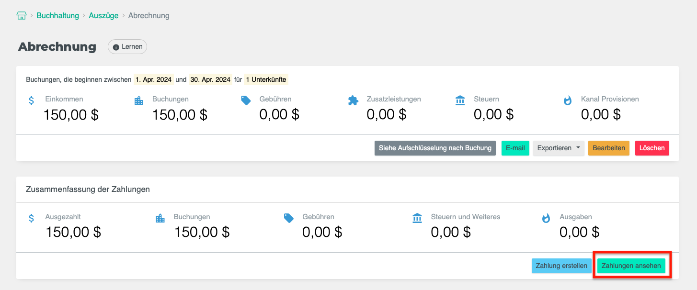Click the Ausgezahlt dollar sign icon
Screen dimensions: 697x290
[x=32, y=218]
